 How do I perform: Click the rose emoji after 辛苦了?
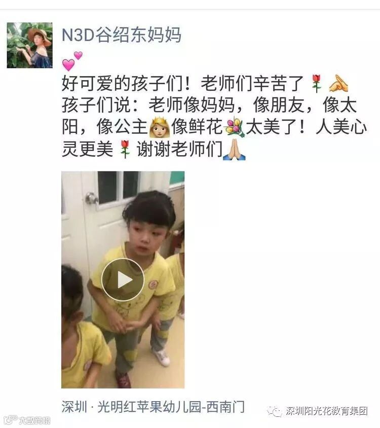[x=316, y=83]
